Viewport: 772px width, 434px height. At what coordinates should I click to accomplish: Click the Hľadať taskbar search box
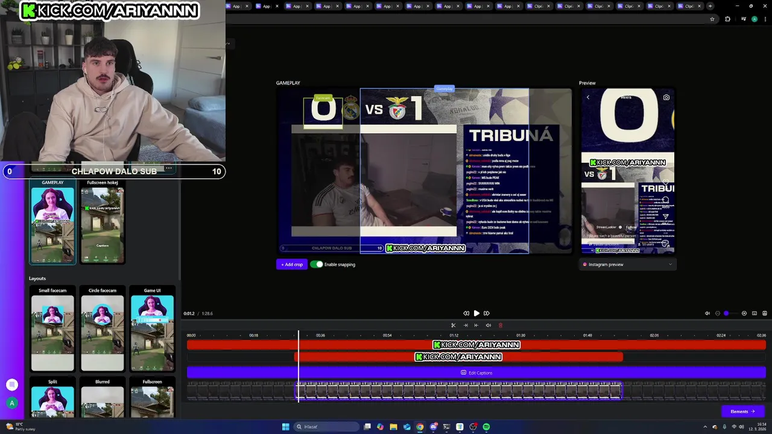pyautogui.click(x=326, y=427)
